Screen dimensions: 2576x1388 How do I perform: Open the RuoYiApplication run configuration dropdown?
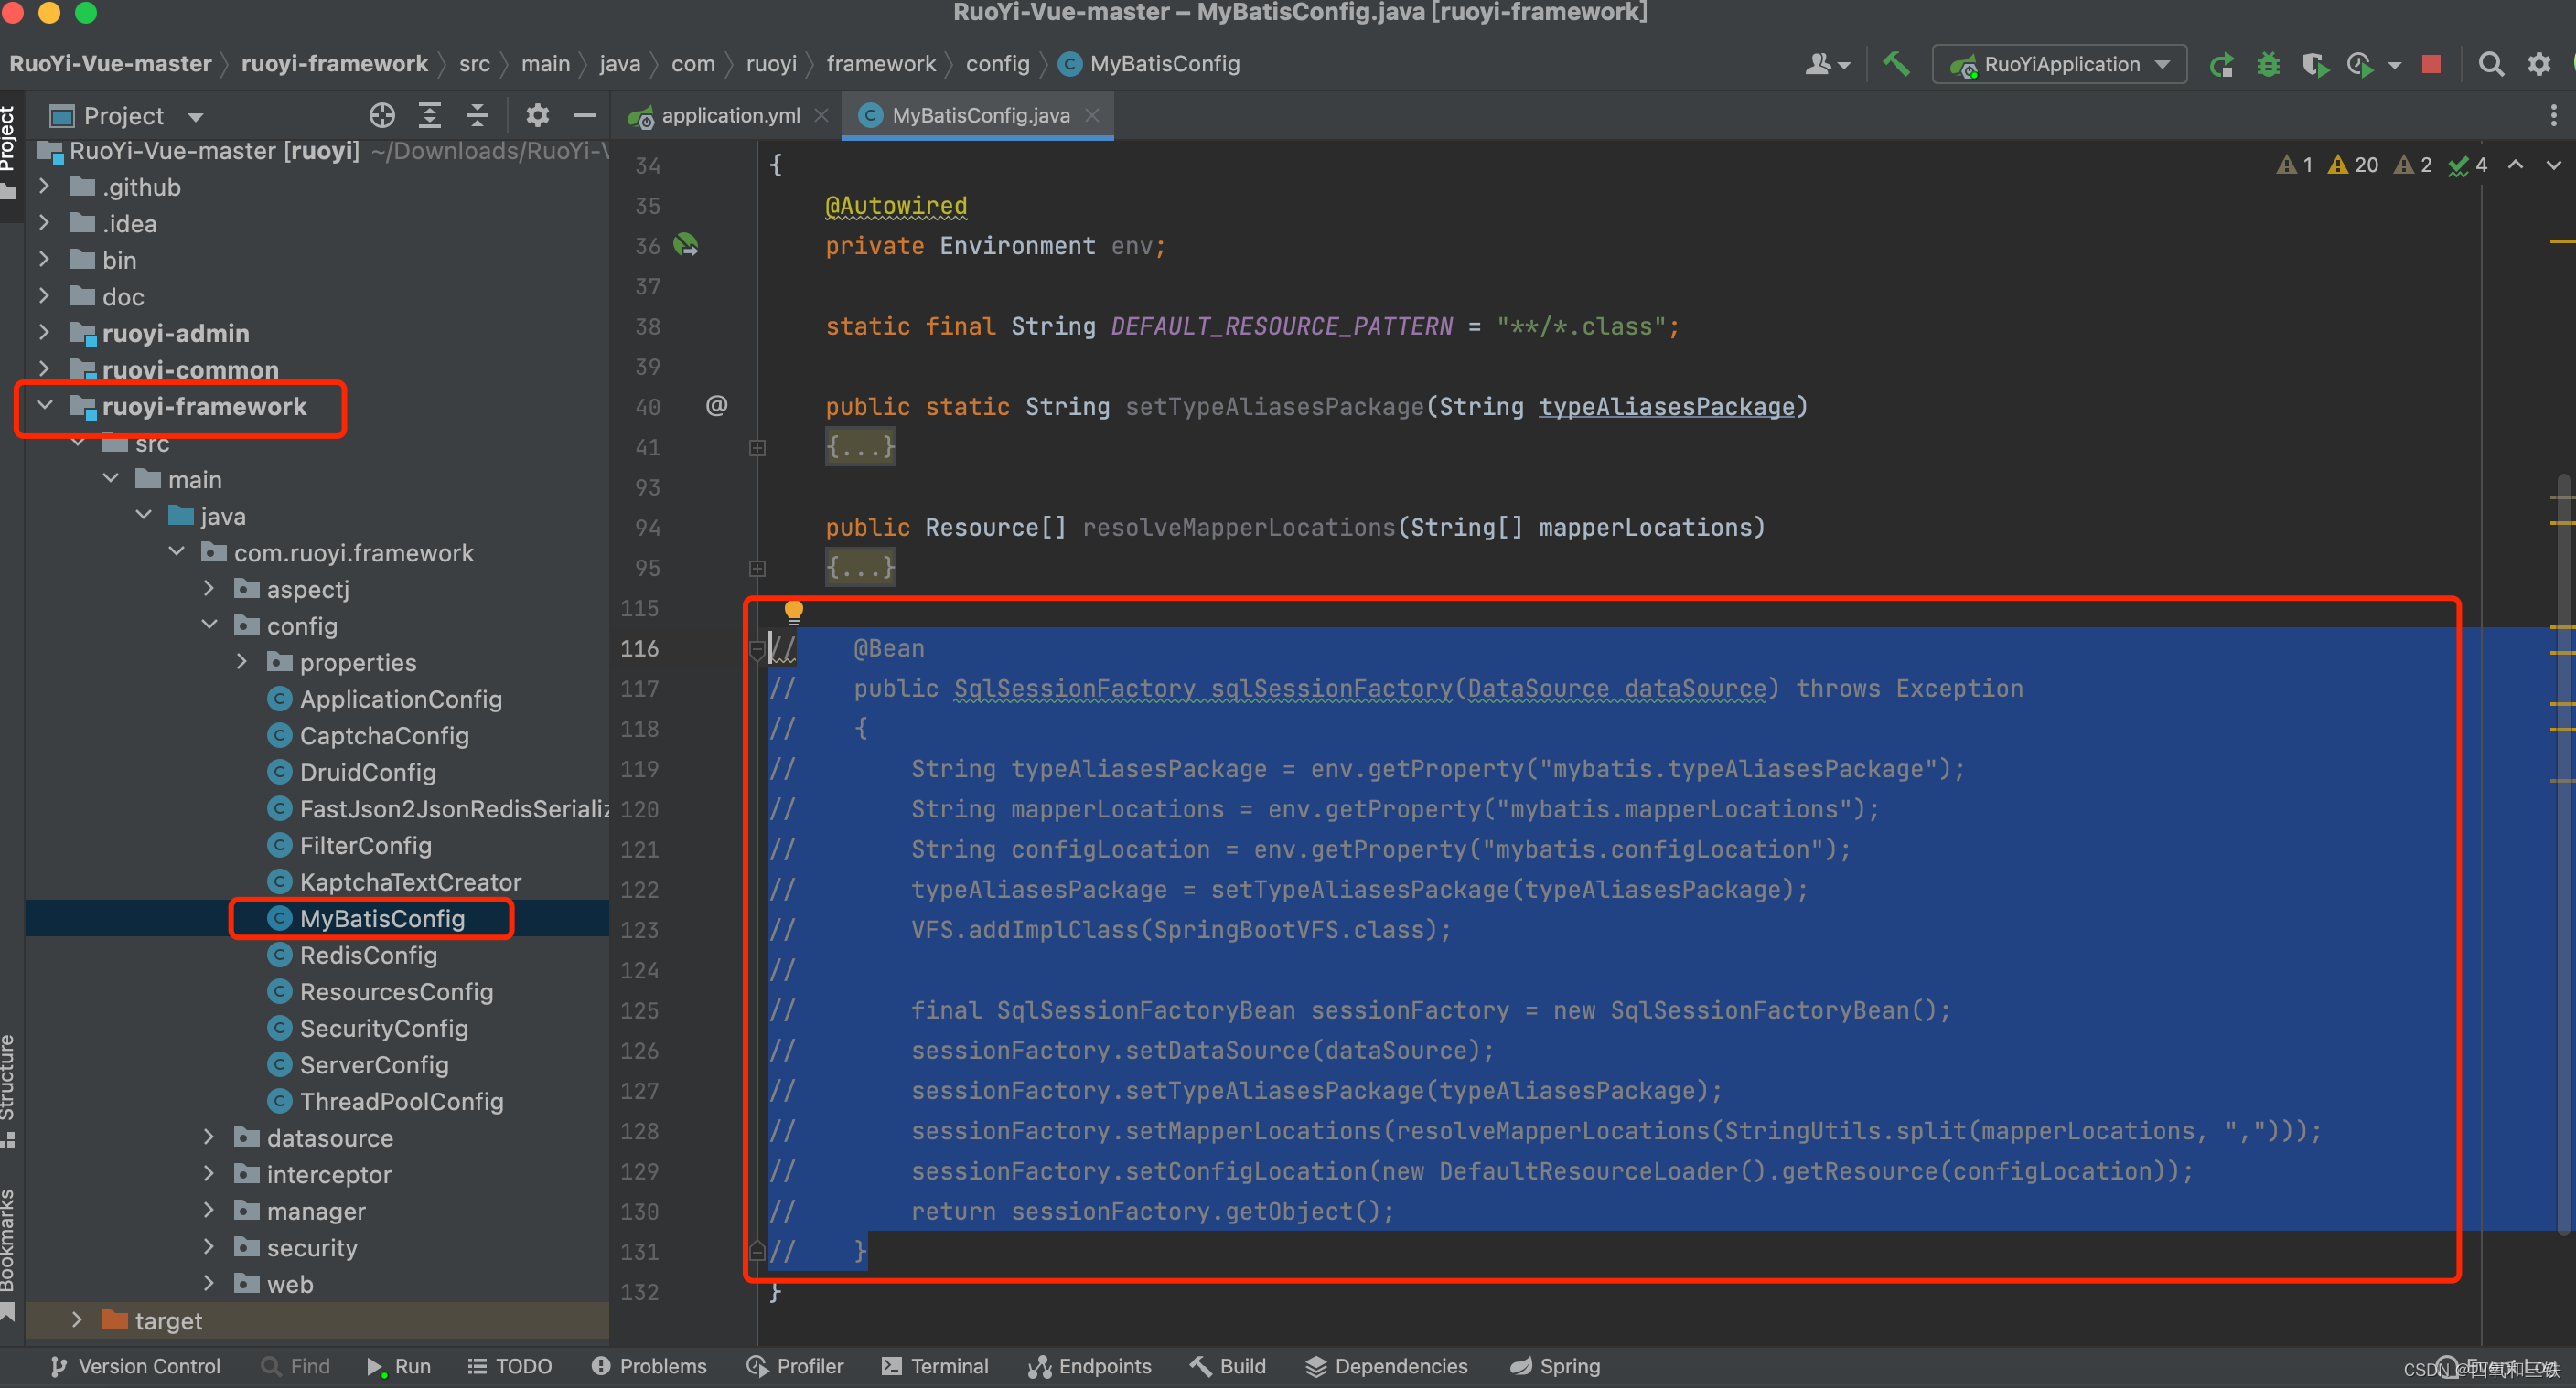(x=2059, y=65)
